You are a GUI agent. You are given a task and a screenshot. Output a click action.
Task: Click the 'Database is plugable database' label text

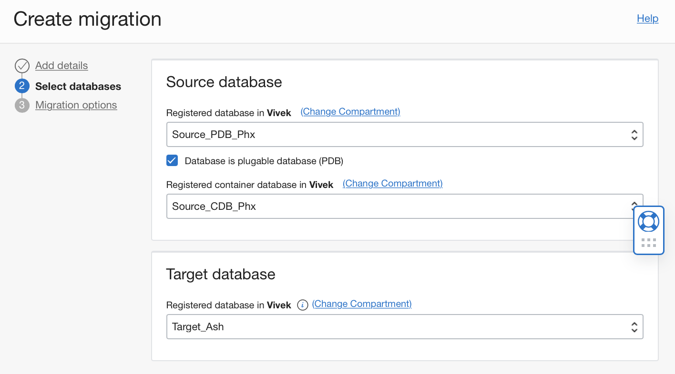(264, 161)
